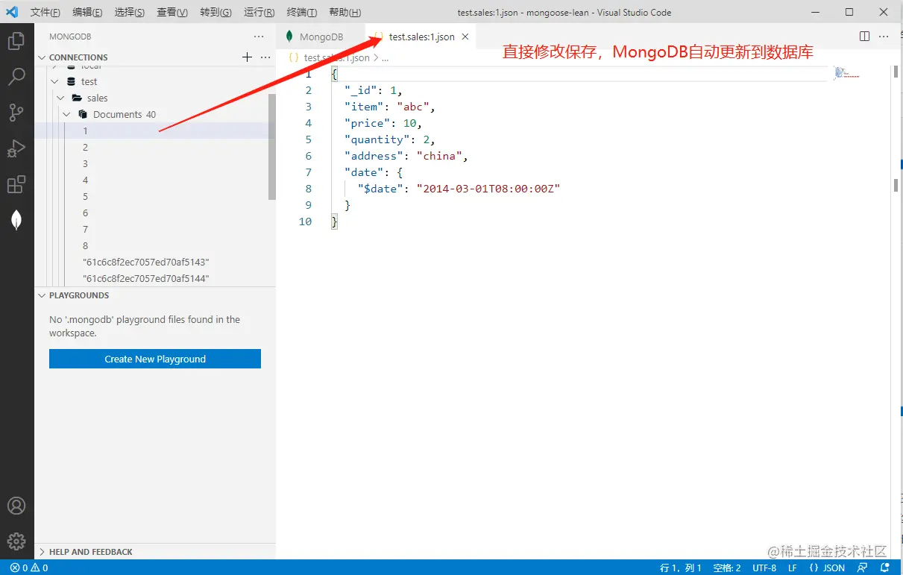Select the Explorer icon in activity bar
The image size is (903, 575).
[16, 40]
